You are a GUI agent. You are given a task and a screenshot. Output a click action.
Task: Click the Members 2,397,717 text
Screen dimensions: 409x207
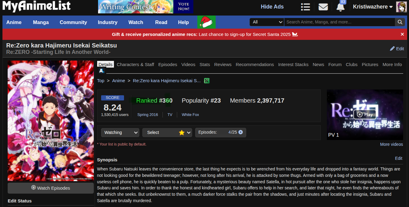point(257,101)
